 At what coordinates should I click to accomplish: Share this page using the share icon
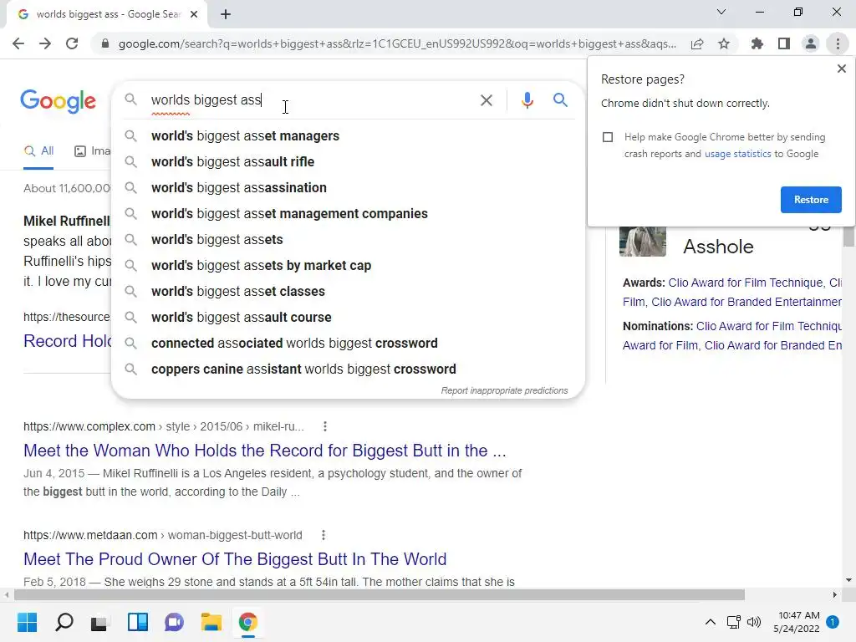(697, 43)
